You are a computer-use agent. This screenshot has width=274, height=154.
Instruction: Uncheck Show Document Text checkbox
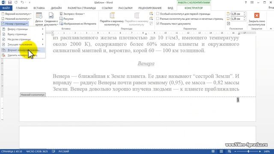click(158, 24)
